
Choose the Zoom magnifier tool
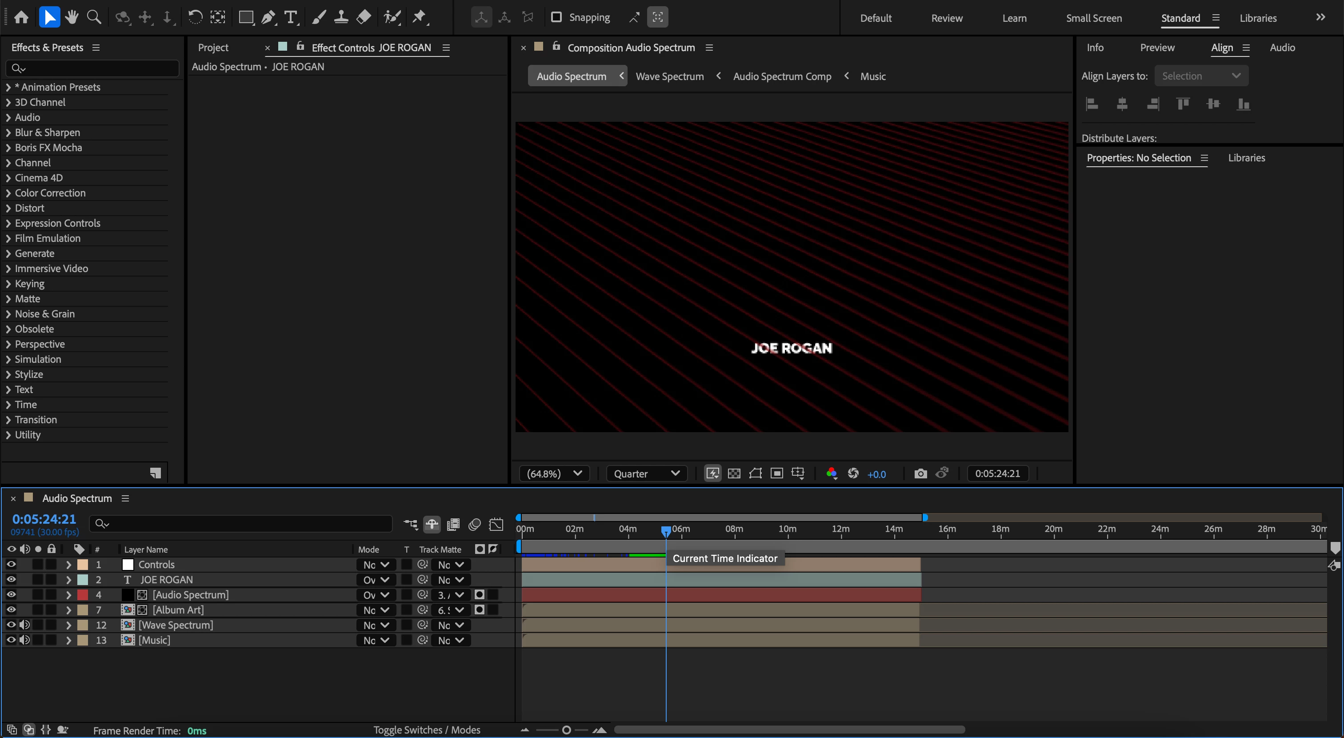pyautogui.click(x=94, y=17)
